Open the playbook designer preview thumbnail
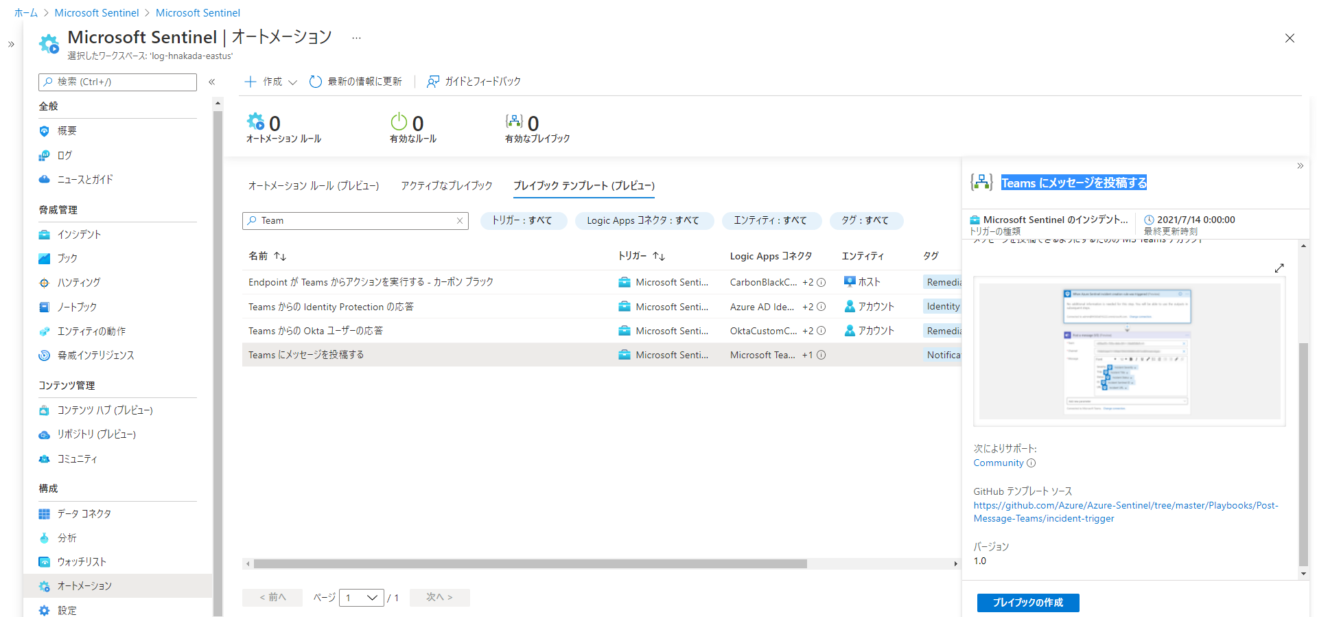 [1130, 351]
